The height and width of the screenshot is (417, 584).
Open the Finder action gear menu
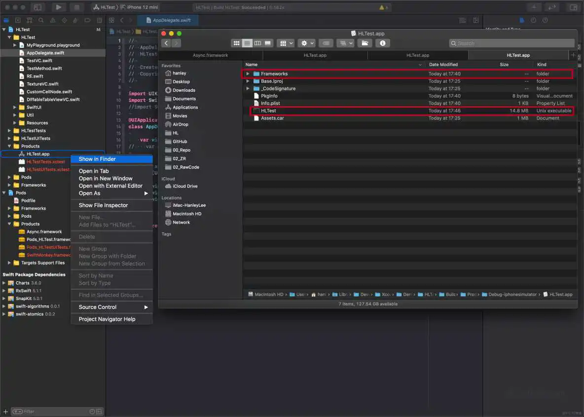pyautogui.click(x=308, y=43)
